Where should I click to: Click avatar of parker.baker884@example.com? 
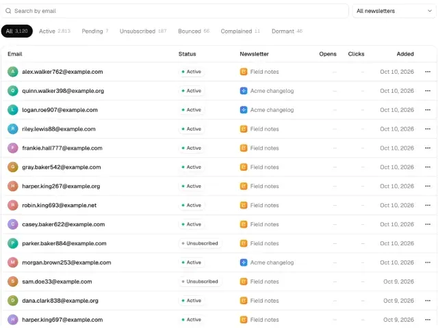point(13,243)
